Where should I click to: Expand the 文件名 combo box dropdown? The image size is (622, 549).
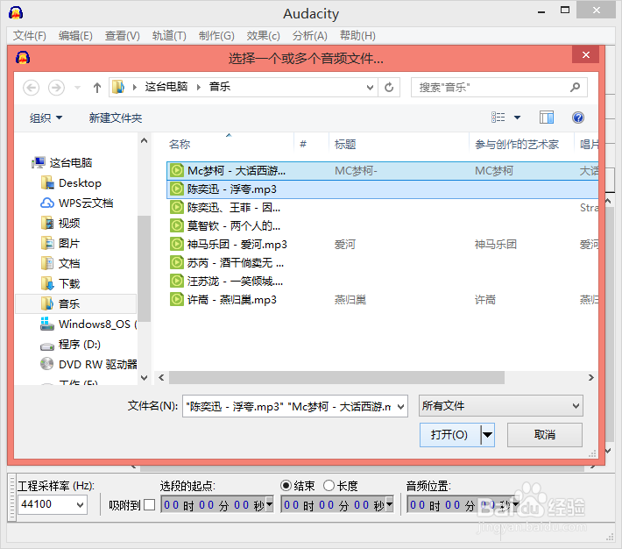[401, 407]
